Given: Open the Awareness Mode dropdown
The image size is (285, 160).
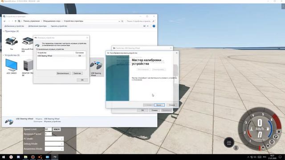Looking at the screenshot, I should click(x=54, y=149).
